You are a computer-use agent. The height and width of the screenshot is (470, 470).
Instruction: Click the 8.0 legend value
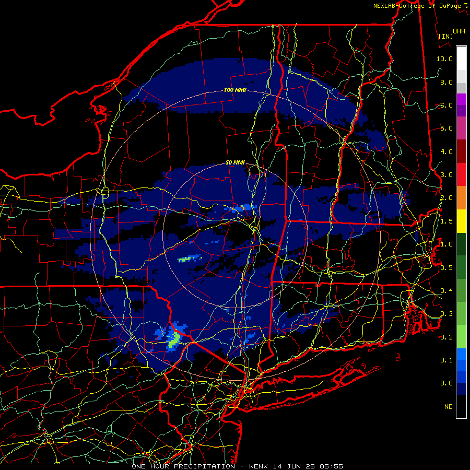pyautogui.click(x=446, y=82)
